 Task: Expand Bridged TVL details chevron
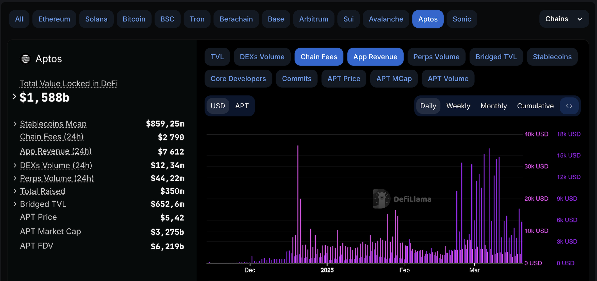(x=15, y=204)
